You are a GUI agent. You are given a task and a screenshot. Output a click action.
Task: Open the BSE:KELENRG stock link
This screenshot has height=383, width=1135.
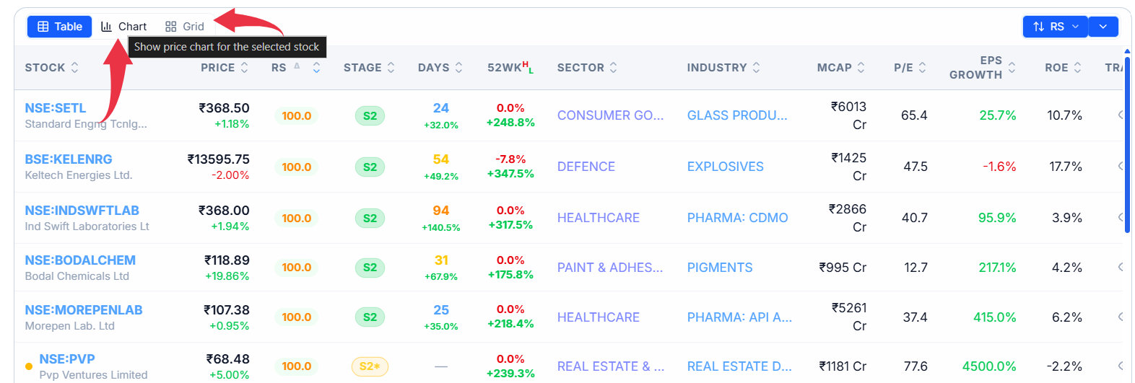[x=69, y=159]
